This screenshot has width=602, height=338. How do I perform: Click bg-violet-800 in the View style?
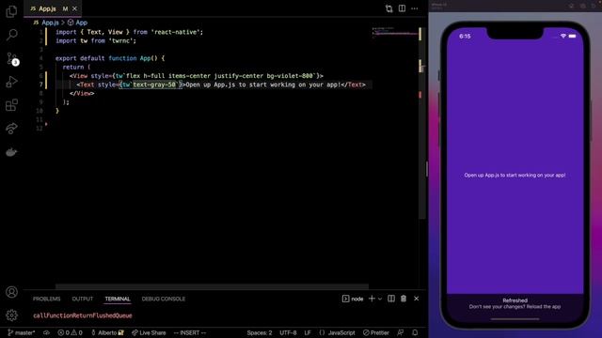pyautogui.click(x=290, y=75)
